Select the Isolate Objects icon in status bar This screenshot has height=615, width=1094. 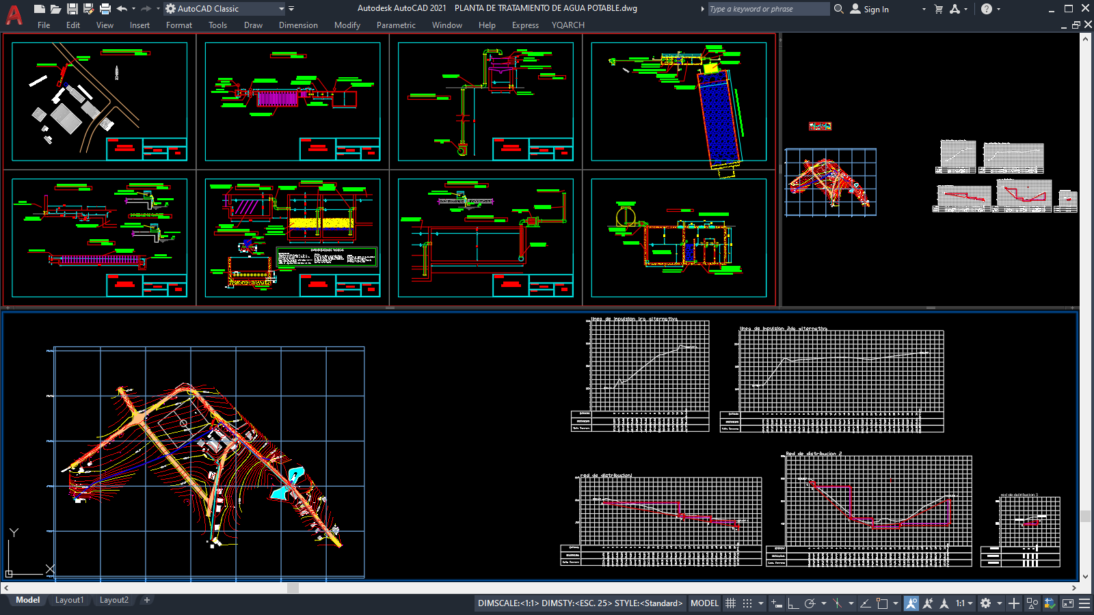[1032, 603]
